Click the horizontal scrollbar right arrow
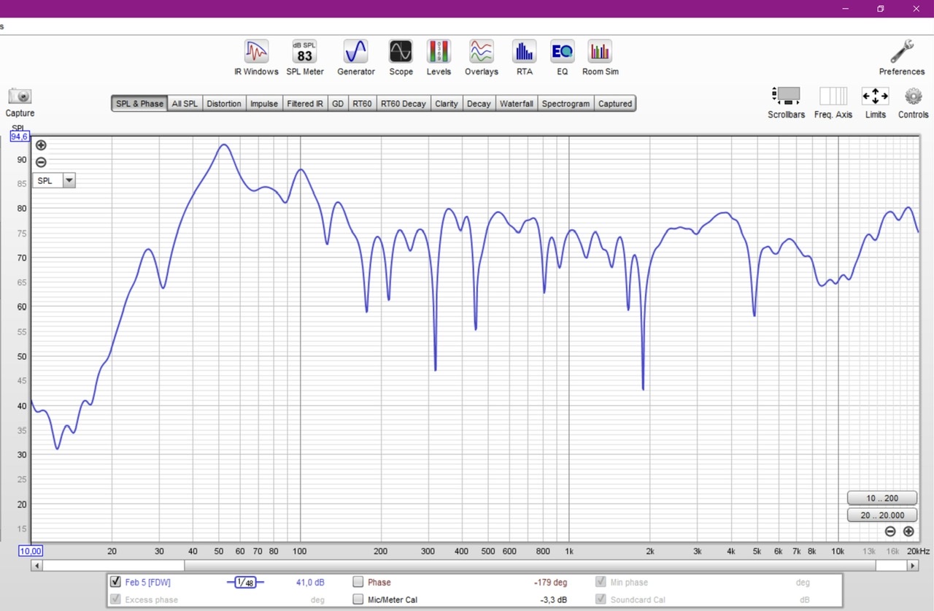 (x=912, y=565)
